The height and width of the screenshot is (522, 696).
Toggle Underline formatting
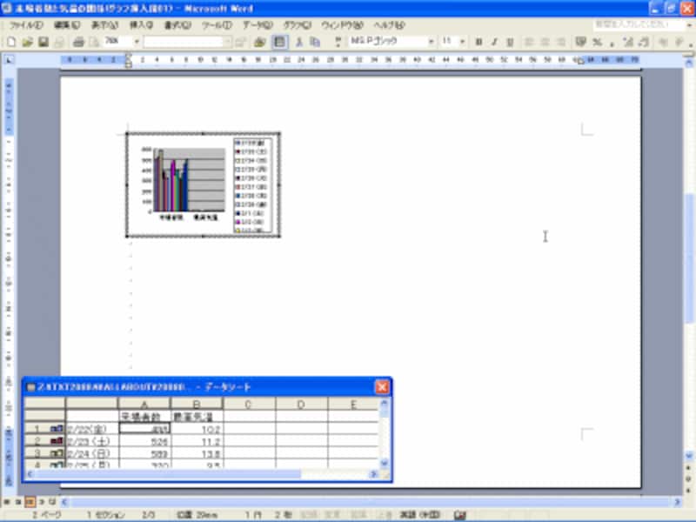507,42
